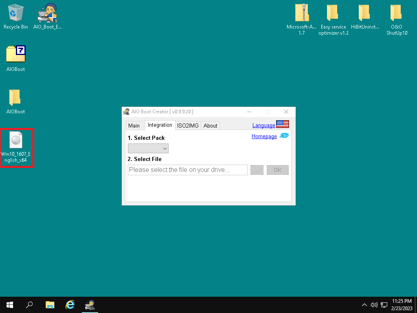
Task: Show hidden icons in system tray
Action: [x=364, y=305]
